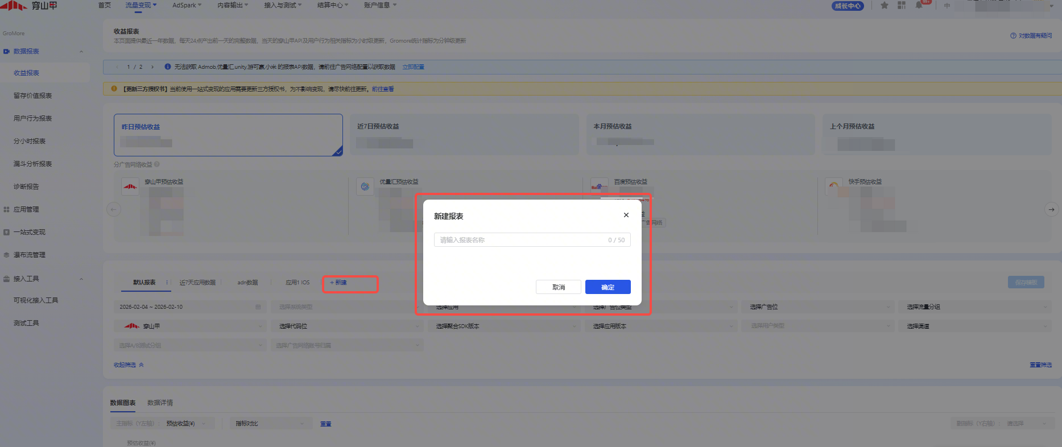Open the 选择代码位 dropdown

coord(346,326)
